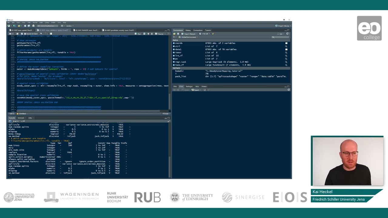This screenshot has width=388, height=218.
Task: Save workspace icon in Environment pane
Action: [x=178, y=34]
